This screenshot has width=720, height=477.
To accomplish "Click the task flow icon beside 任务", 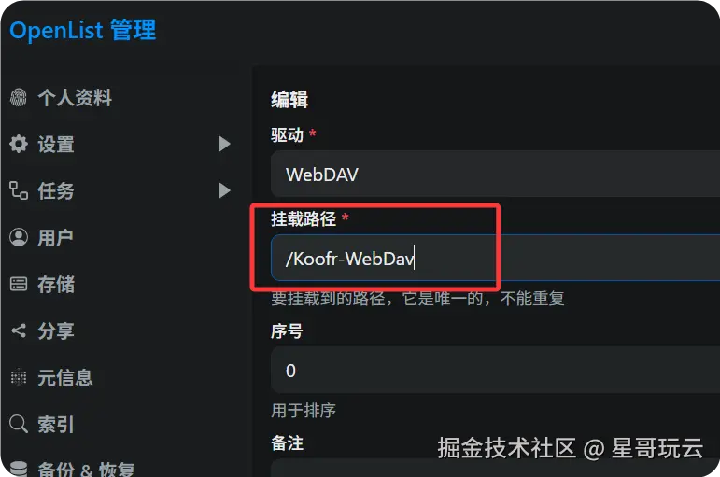I will (19, 190).
